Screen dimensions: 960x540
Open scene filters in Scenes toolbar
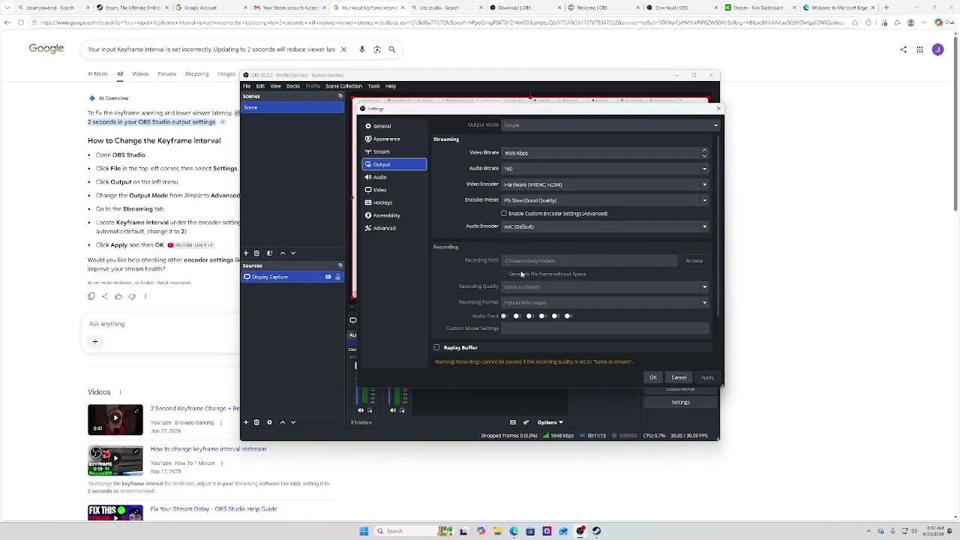[269, 253]
